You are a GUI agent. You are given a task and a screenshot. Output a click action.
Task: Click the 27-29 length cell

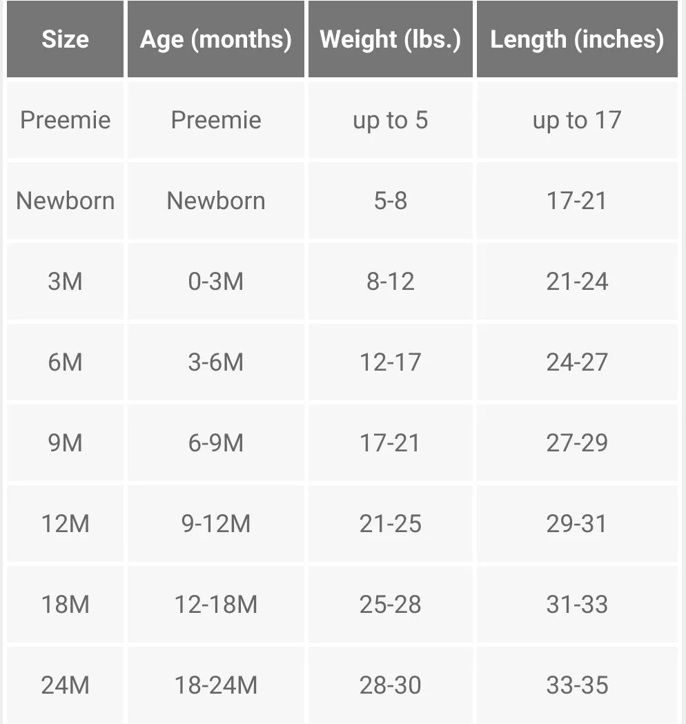click(x=577, y=443)
